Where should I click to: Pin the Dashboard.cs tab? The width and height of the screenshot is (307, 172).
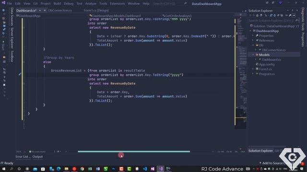click(x=40, y=11)
